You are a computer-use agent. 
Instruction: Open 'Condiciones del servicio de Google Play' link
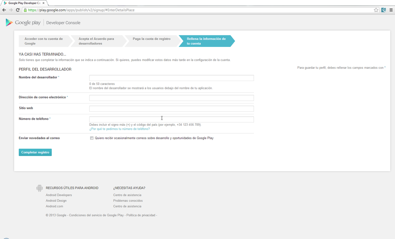[96, 215]
